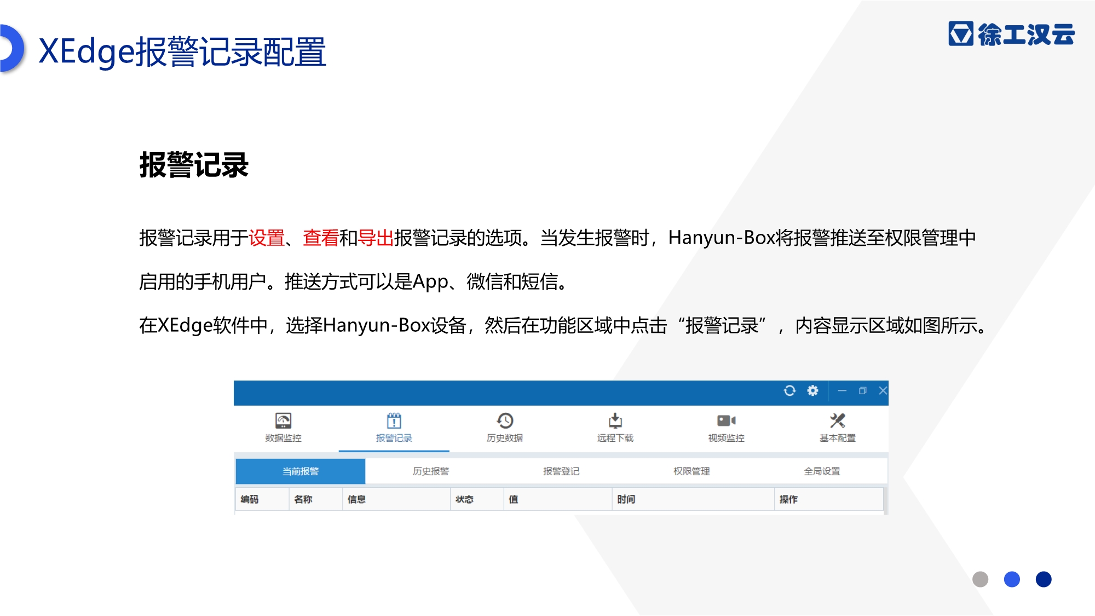1095x616 pixels.
Task: Select the 报警记录 alarm record icon
Action: 394,421
